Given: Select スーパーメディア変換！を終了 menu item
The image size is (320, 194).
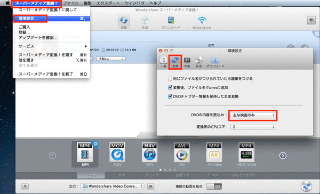Looking at the screenshot, I should pos(51,74).
